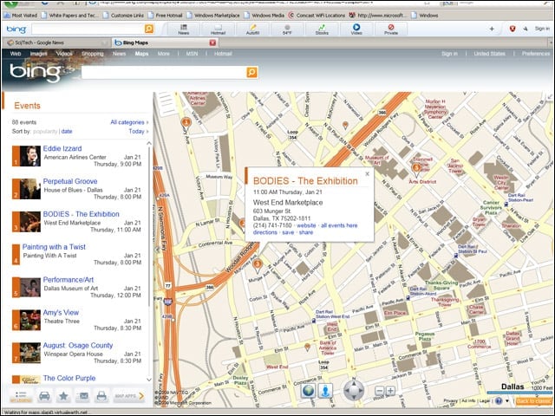The width and height of the screenshot is (555, 416).
Task: Sort events by date
Action: tap(67, 131)
